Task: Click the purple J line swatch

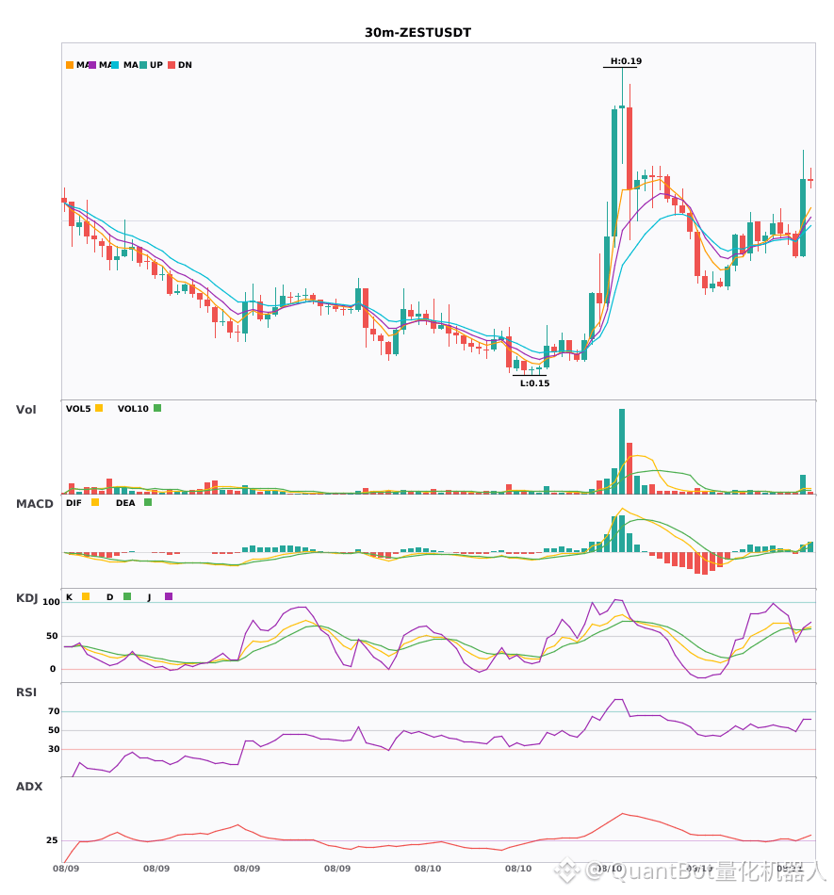Action: click(x=169, y=596)
